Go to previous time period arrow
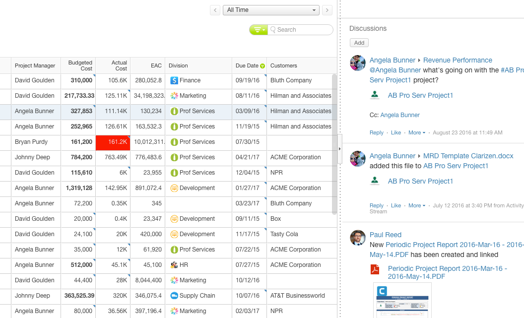This screenshot has height=318, width=524. tap(215, 10)
